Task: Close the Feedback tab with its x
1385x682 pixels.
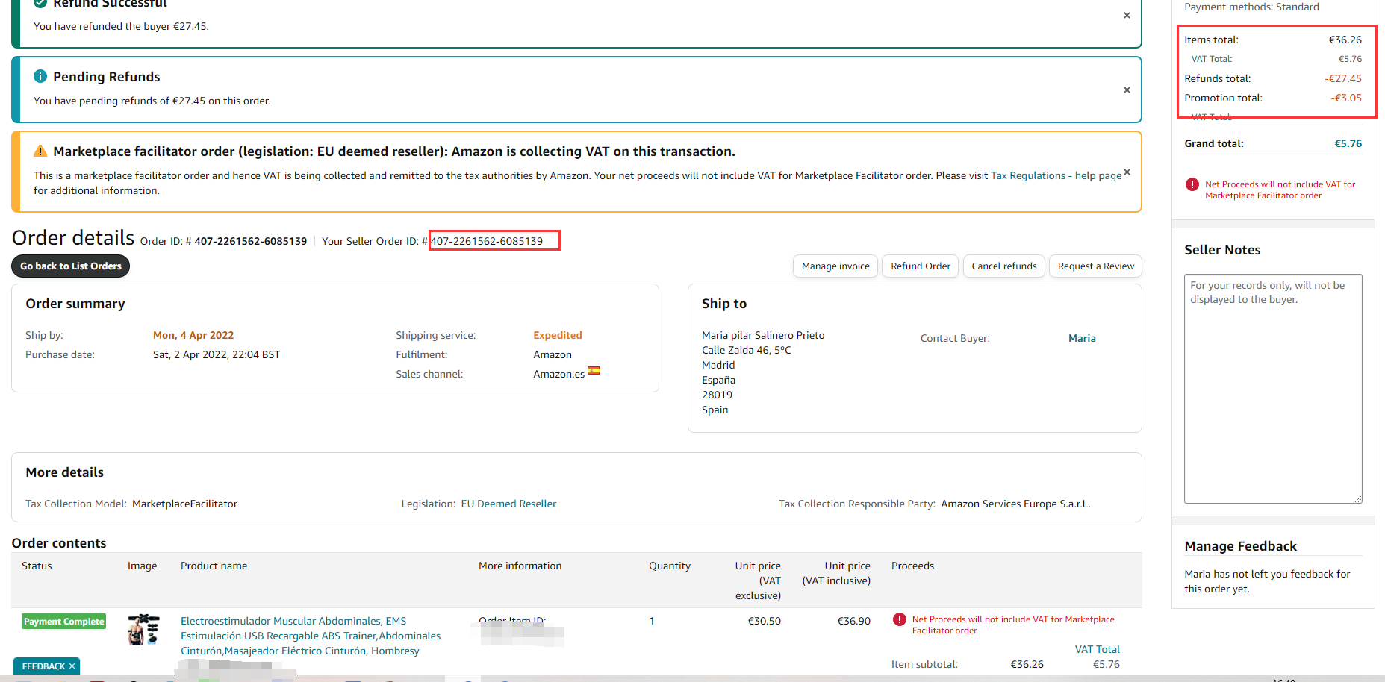Action: point(72,666)
